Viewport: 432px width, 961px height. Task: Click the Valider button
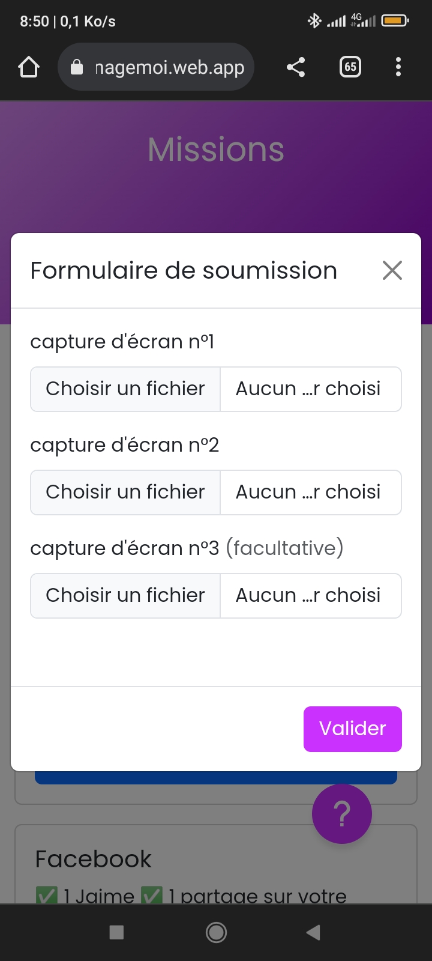(x=353, y=729)
